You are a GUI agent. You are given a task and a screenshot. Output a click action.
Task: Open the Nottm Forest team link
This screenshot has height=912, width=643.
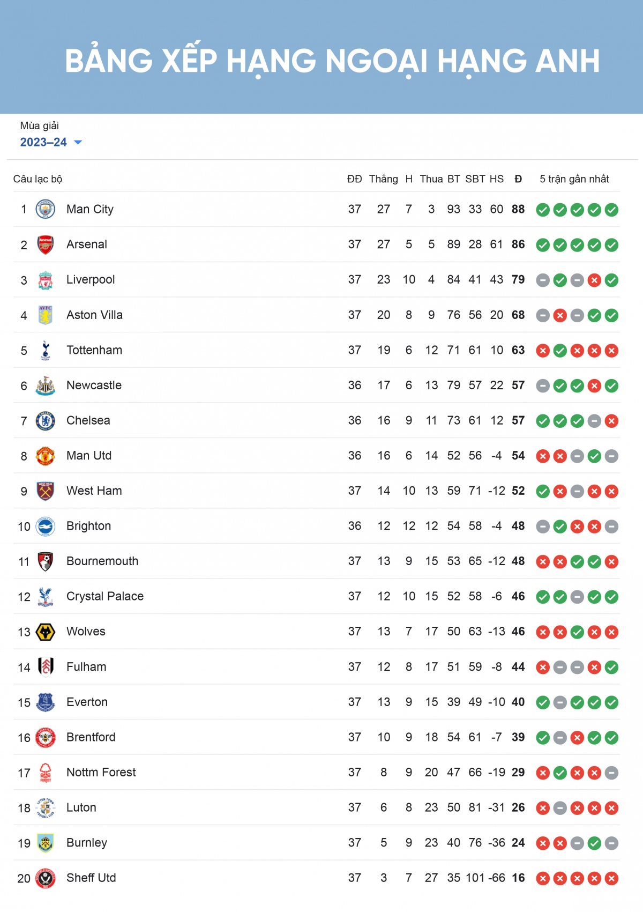pos(101,772)
